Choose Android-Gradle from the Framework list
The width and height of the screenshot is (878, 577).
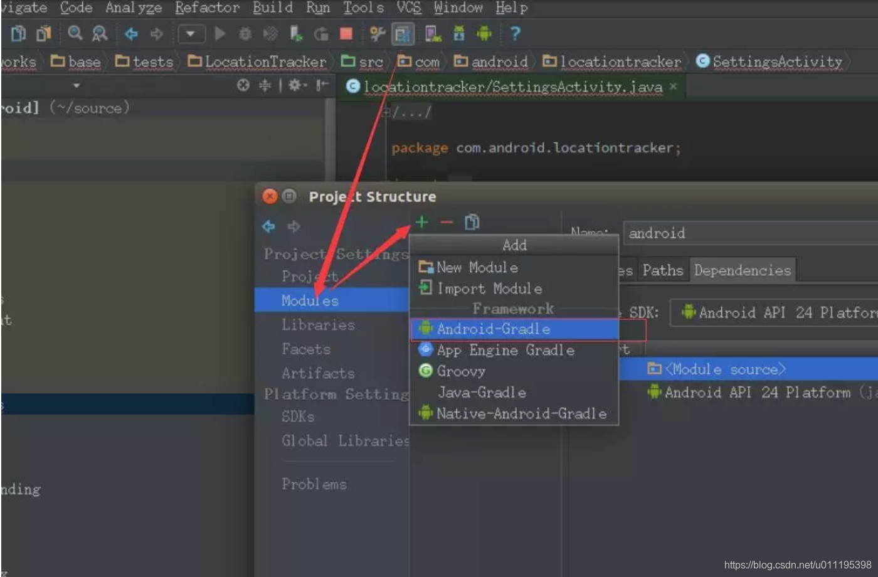coord(514,329)
